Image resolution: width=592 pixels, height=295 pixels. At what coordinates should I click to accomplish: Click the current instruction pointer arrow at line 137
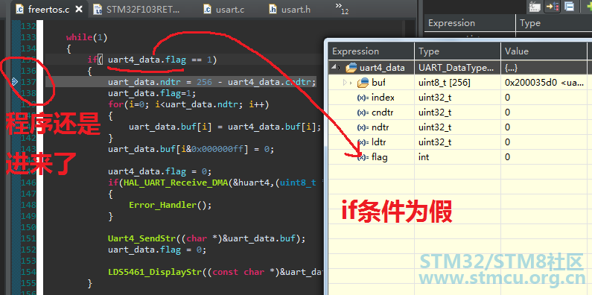(x=15, y=82)
